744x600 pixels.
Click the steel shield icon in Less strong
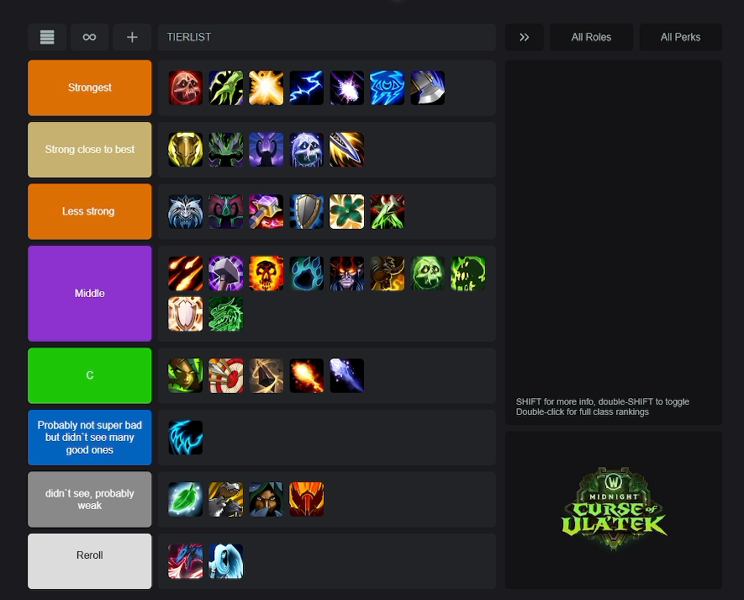(x=307, y=211)
